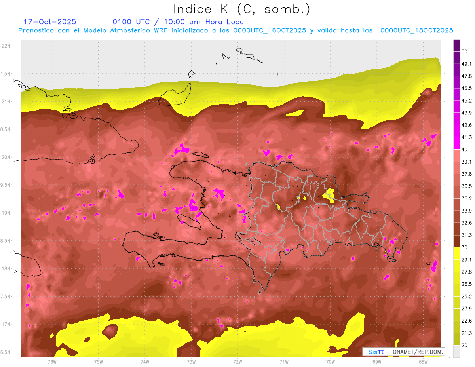Click the 17N latitude axis label
The height and width of the screenshot is (367, 475).
tap(6, 324)
